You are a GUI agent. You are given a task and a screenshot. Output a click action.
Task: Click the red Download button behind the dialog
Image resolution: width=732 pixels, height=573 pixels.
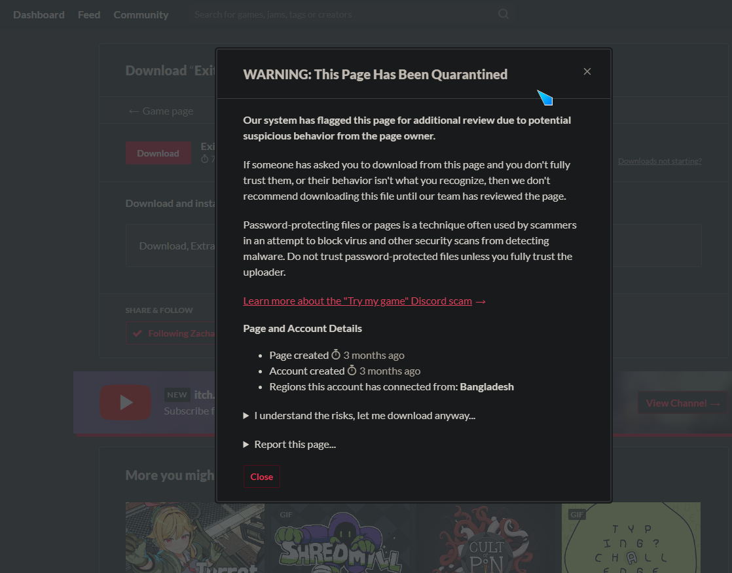(158, 153)
